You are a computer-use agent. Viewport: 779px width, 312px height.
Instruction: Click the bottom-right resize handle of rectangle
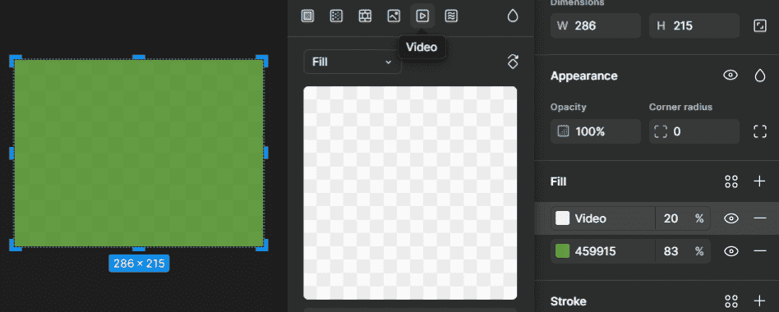pyautogui.click(x=262, y=245)
